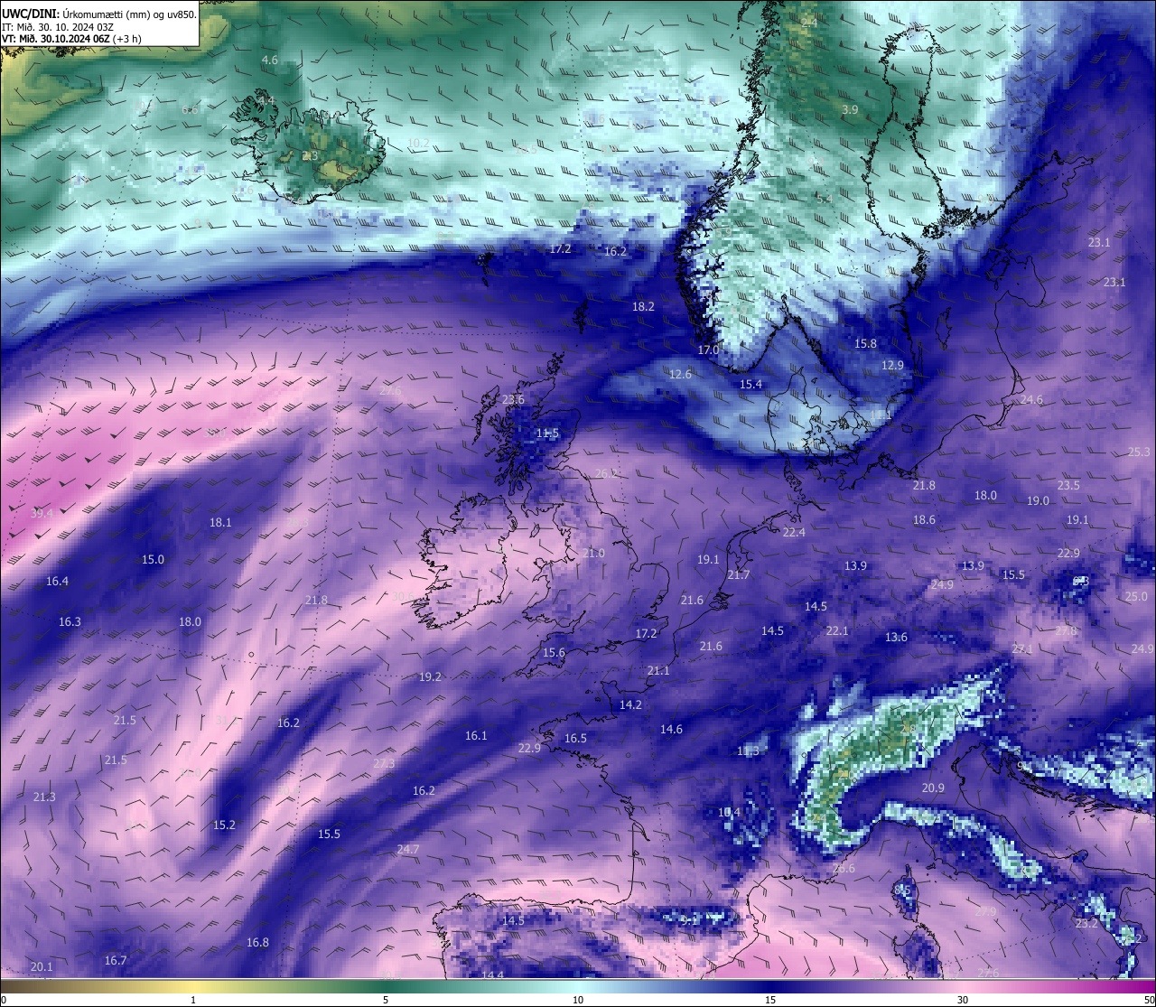Click the 16.4 value label

(57, 581)
